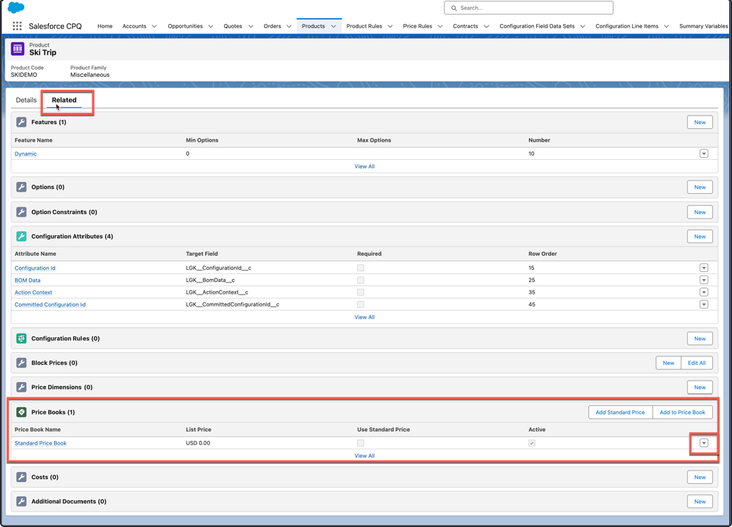The width and height of the screenshot is (732, 527).
Task: Open the Configuration Line Items tab
Action: coord(626,26)
